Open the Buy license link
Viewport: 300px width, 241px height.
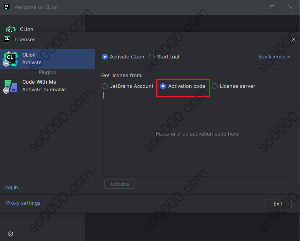click(274, 57)
